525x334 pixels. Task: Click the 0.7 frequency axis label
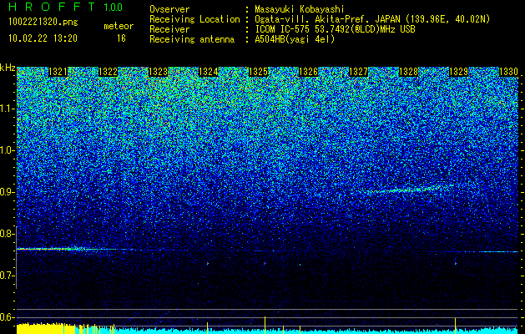click(7, 276)
